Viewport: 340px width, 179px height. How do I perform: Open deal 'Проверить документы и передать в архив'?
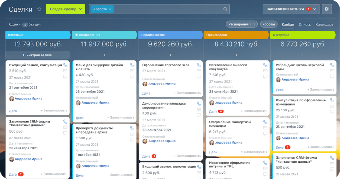click(94, 130)
